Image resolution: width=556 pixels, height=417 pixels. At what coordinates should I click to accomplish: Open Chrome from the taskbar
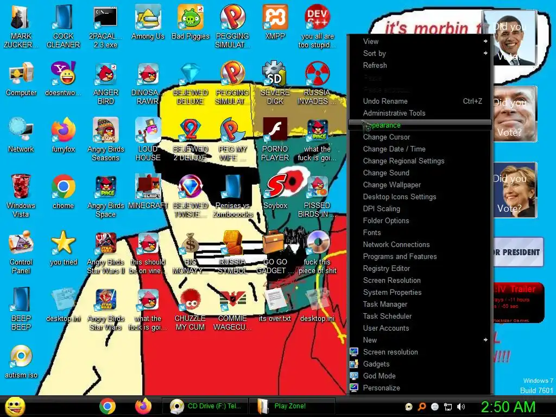pyautogui.click(x=108, y=406)
